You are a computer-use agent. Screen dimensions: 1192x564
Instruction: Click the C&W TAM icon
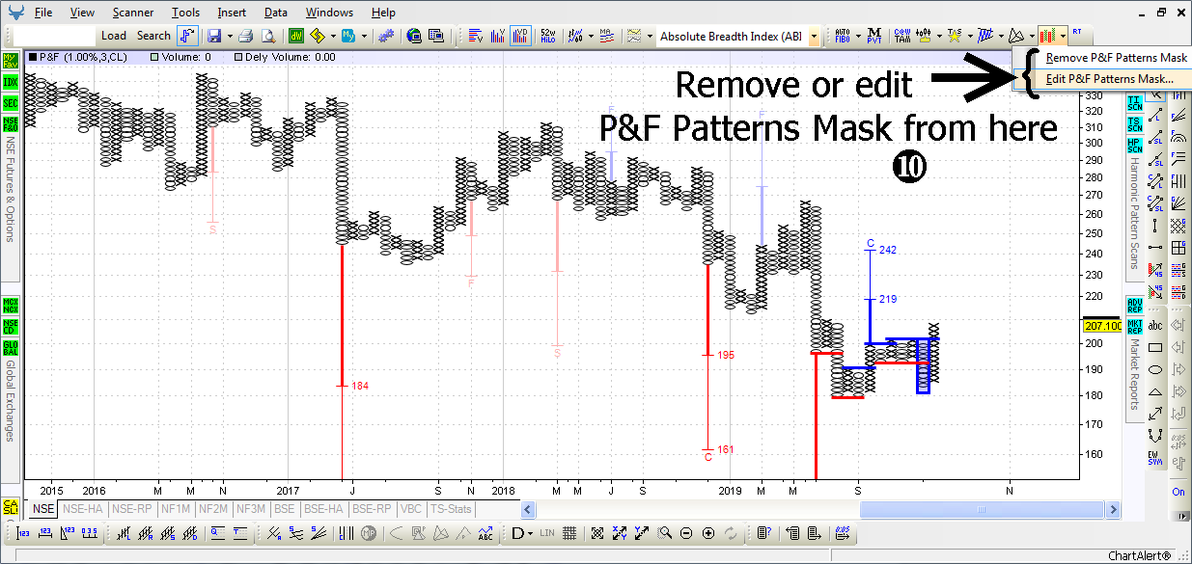click(903, 36)
